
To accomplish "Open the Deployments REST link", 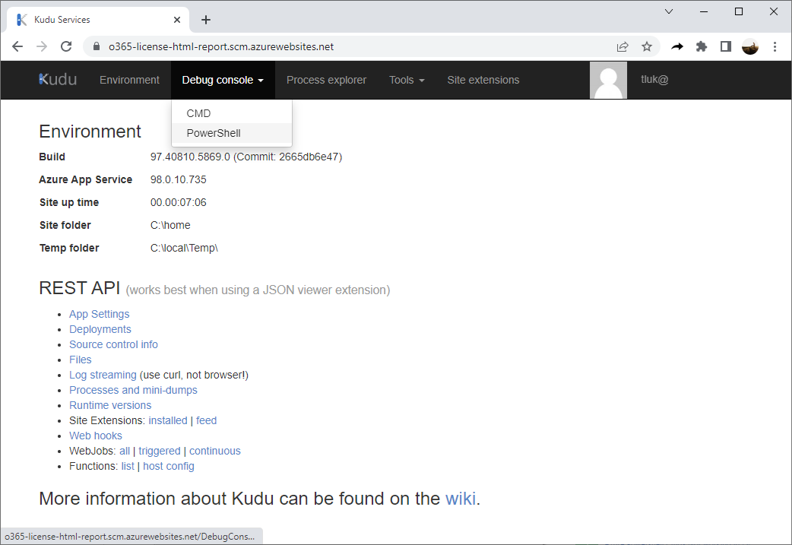I will click(100, 329).
